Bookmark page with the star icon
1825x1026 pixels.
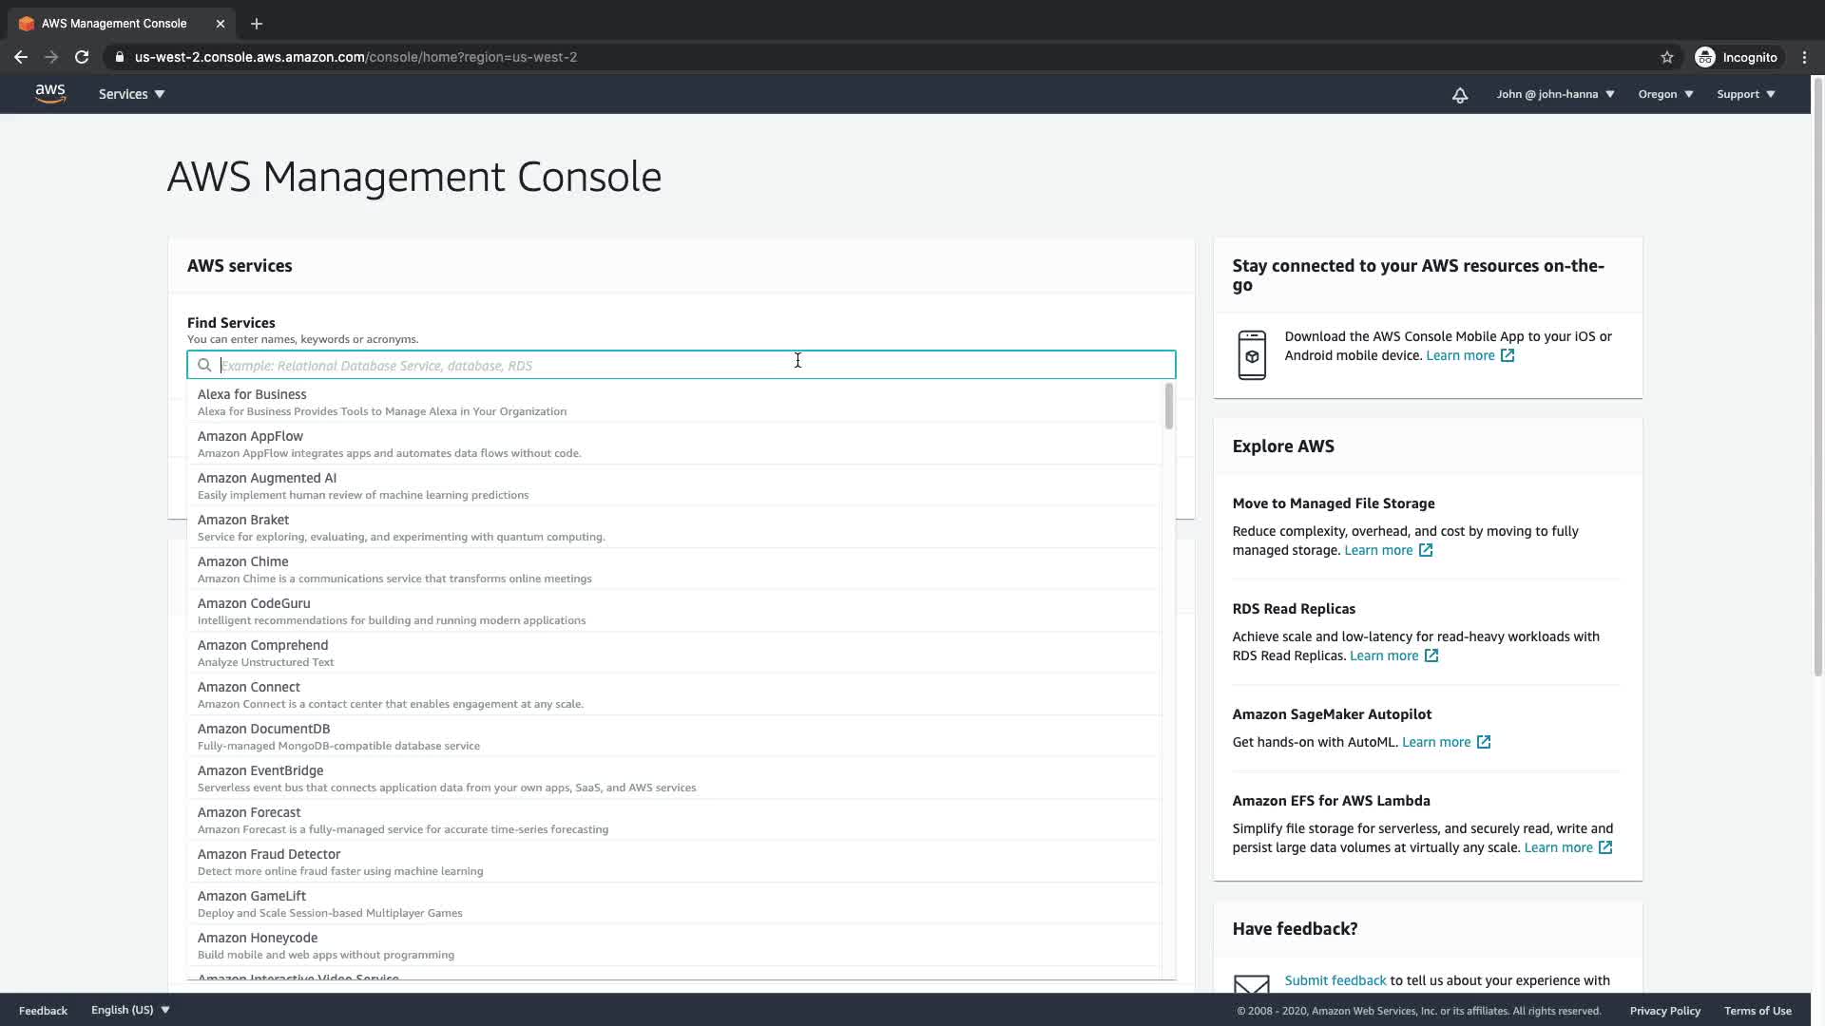(1666, 57)
